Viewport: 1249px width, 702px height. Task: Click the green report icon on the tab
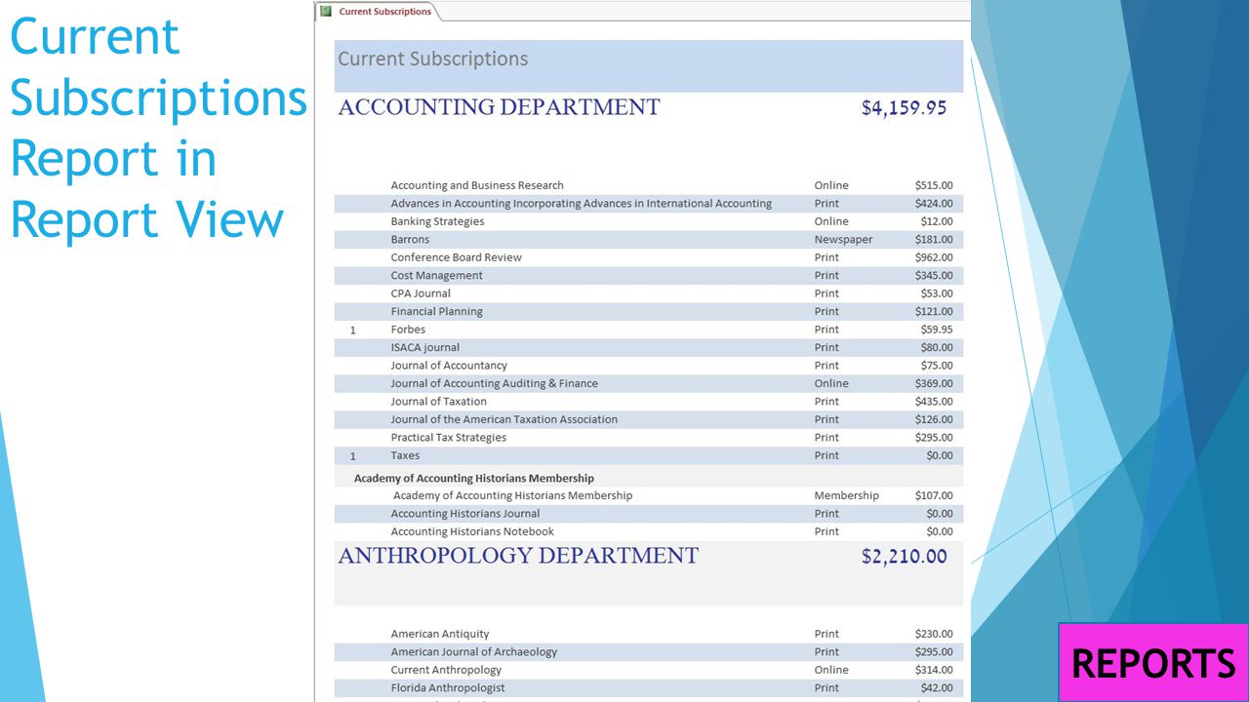[326, 12]
